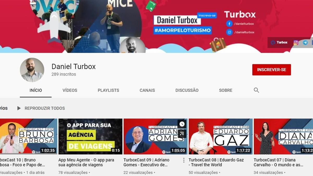Click Daniel Turbox channel avatar

point(32,70)
